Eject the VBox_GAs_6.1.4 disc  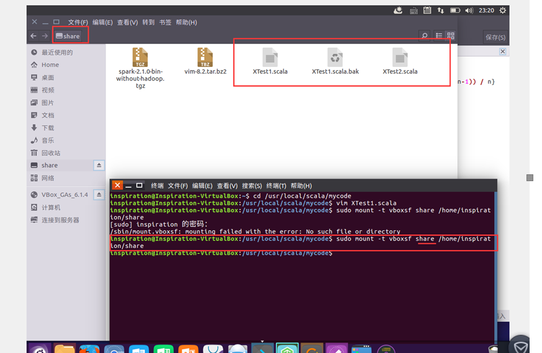pos(99,195)
